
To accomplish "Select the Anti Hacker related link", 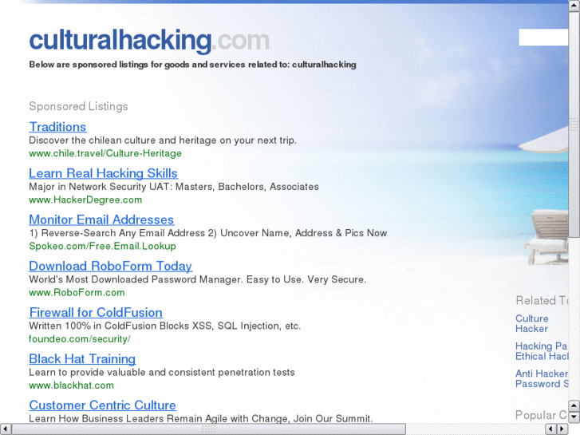I will click(x=542, y=374).
